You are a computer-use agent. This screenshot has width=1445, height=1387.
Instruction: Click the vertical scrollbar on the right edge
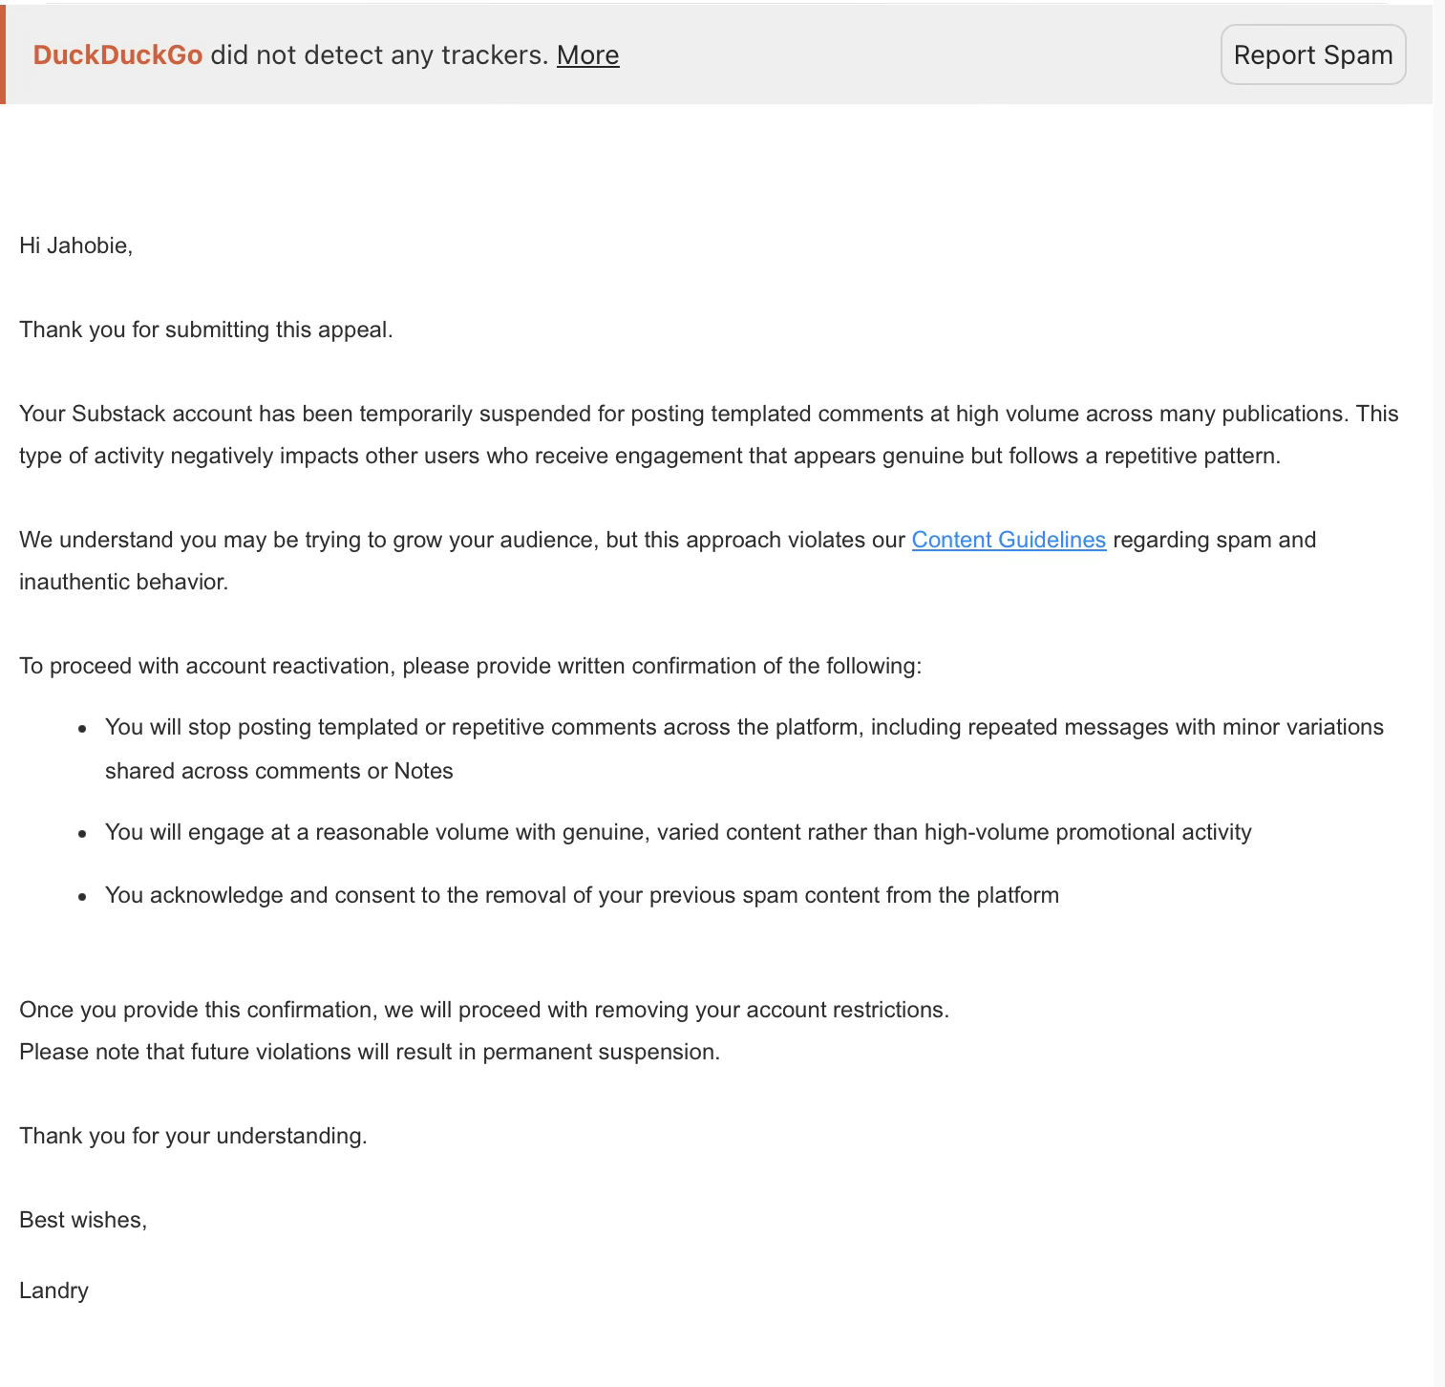(x=1438, y=669)
